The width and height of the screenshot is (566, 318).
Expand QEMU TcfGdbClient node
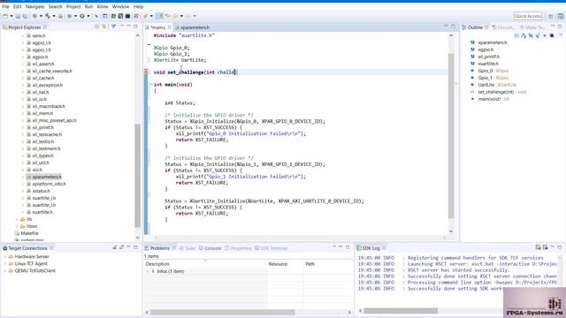tap(4, 271)
